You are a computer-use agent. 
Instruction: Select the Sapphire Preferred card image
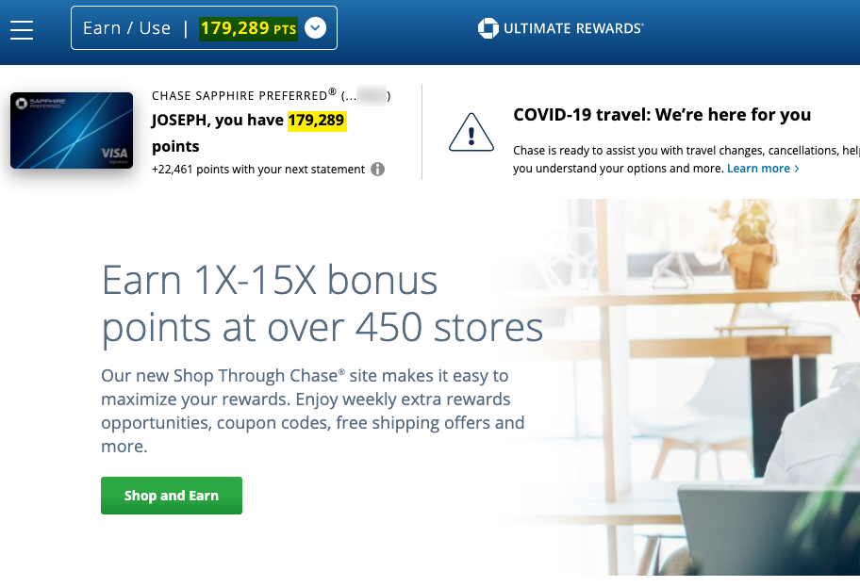click(72, 130)
